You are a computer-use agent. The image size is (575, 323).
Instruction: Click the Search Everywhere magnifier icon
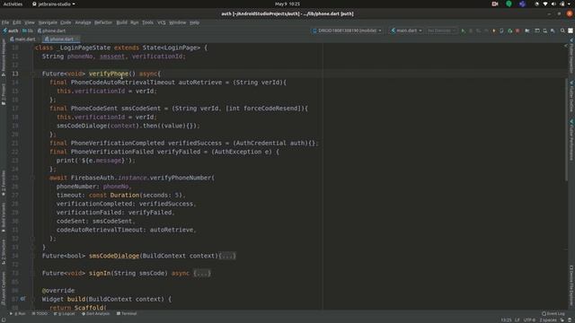pos(562,31)
